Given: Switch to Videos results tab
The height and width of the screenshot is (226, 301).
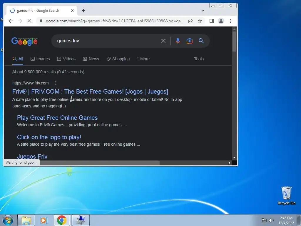Looking at the screenshot, I should pyautogui.click(x=66, y=59).
